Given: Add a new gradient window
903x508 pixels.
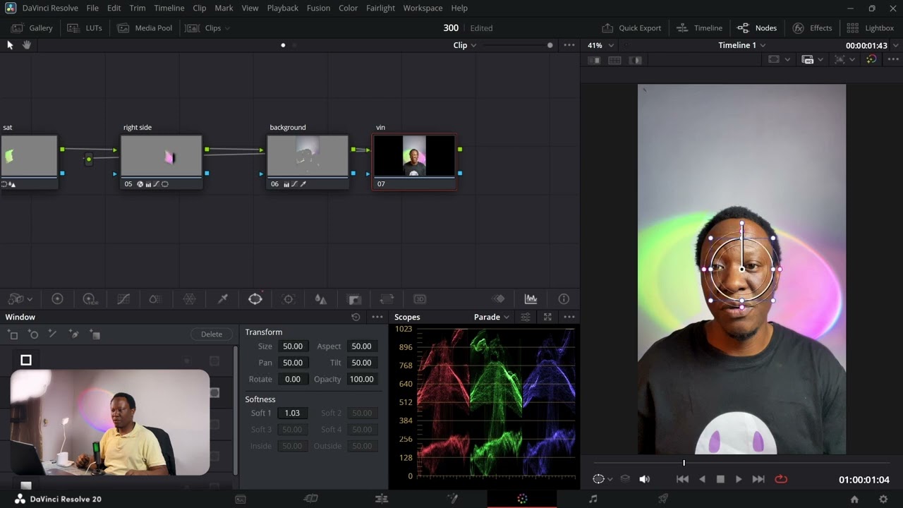Looking at the screenshot, I should (95, 334).
